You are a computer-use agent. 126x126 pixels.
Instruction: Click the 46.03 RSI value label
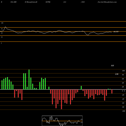(x=116, y=32)
